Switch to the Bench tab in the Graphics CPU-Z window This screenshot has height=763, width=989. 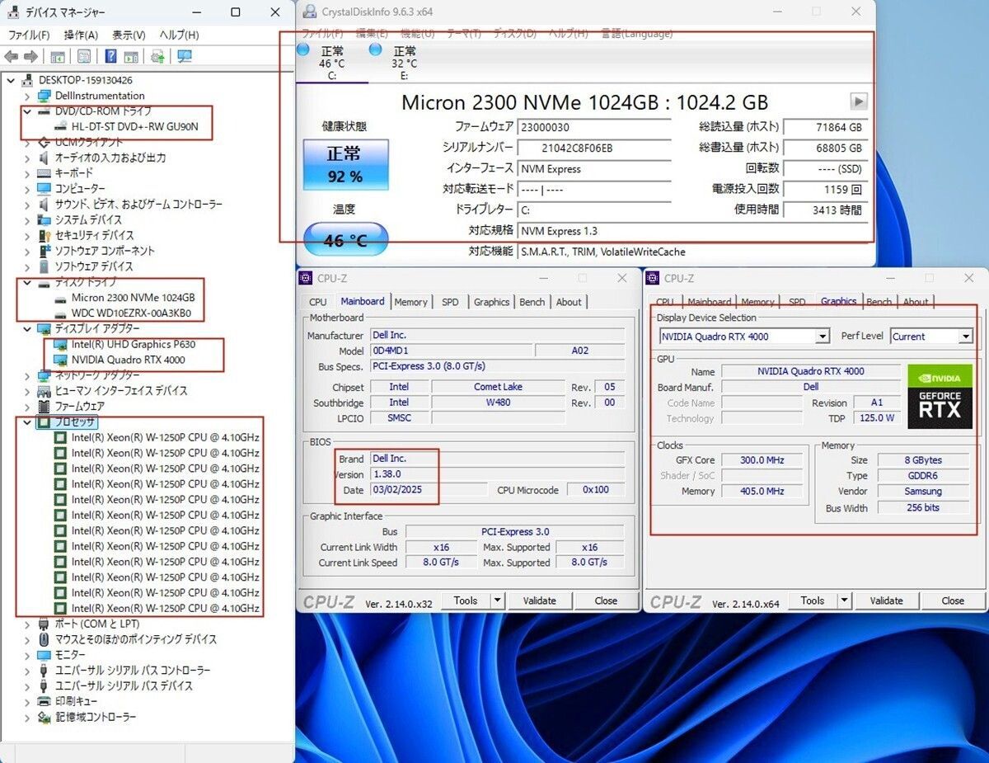click(x=879, y=302)
